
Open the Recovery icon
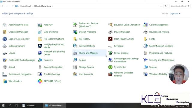[40, 60]
